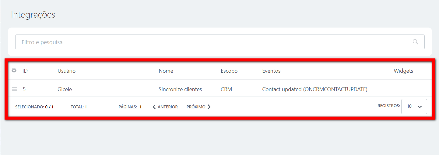The image size is (439, 155).
Task: Open the Sincronize clientes integration
Action: click(x=180, y=89)
